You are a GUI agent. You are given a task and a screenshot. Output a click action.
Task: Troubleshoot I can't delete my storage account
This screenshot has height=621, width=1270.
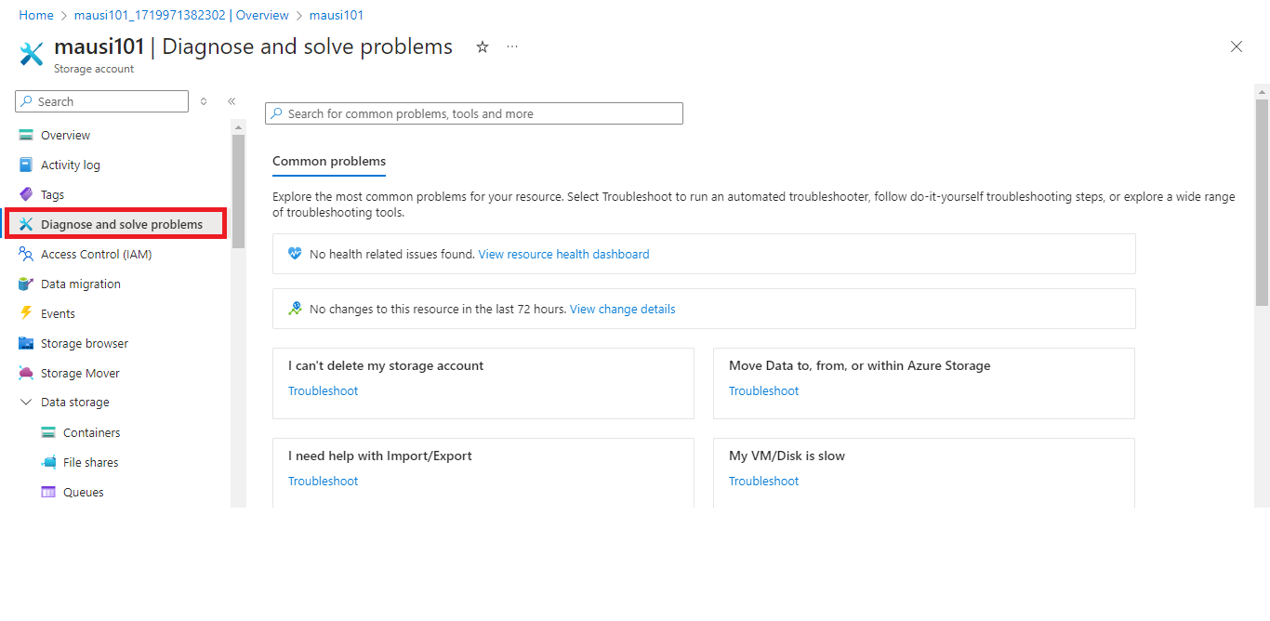coord(323,390)
